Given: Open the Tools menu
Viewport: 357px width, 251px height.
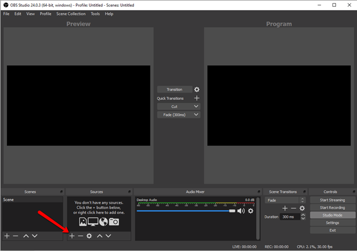Looking at the screenshot, I should (95, 14).
